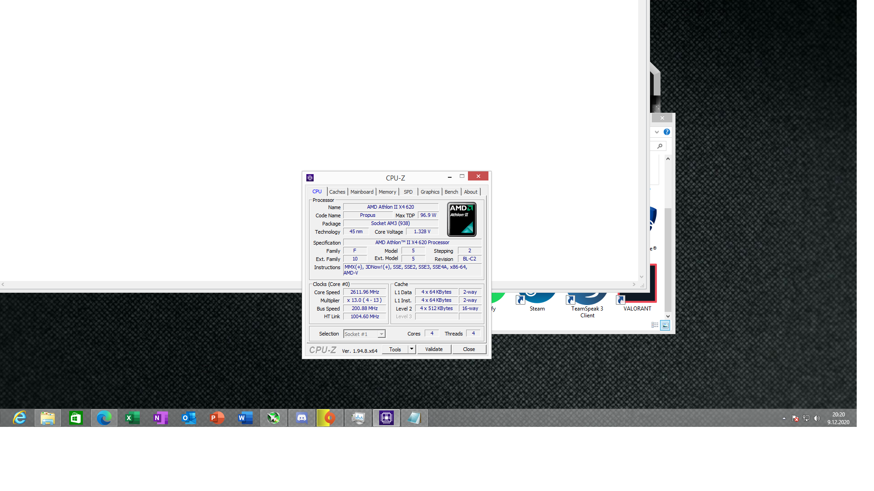Switch to the Mainboard tab
Viewport: 874px width, 491px height.
[361, 192]
